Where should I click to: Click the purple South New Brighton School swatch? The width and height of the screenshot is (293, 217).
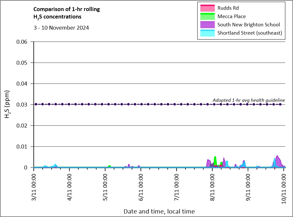click(206, 25)
